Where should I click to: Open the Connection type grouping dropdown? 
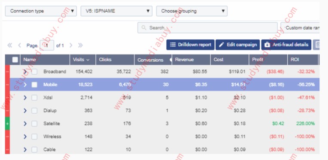coord(41,11)
